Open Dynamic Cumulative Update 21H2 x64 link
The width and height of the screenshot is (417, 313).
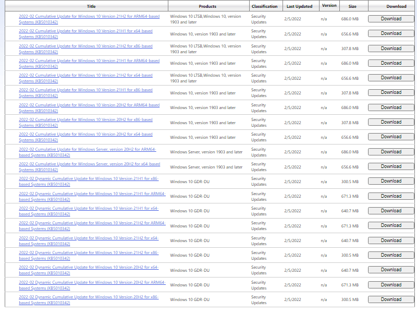89,241
